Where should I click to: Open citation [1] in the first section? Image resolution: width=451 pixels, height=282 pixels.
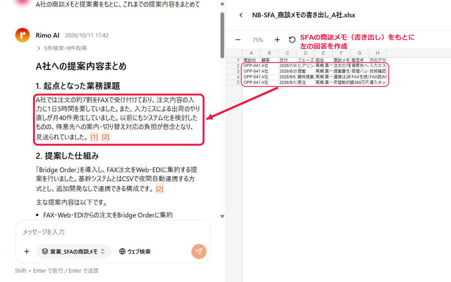[94, 137]
